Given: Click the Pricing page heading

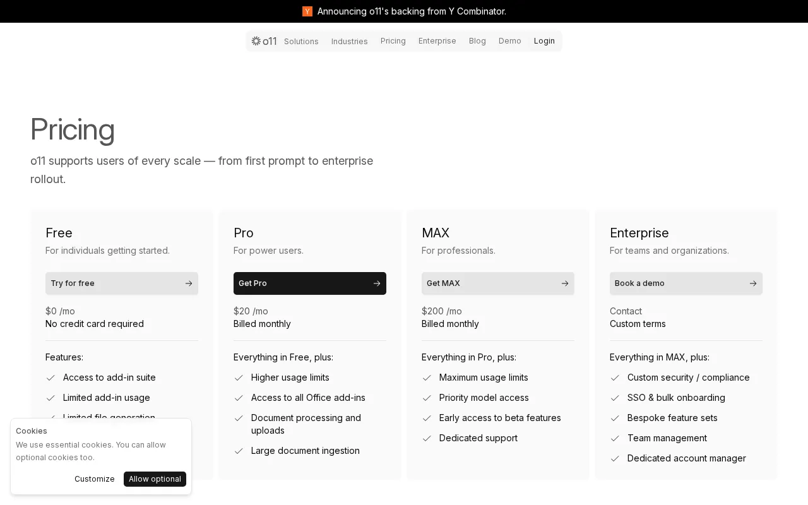Looking at the screenshot, I should pyautogui.click(x=73, y=129).
